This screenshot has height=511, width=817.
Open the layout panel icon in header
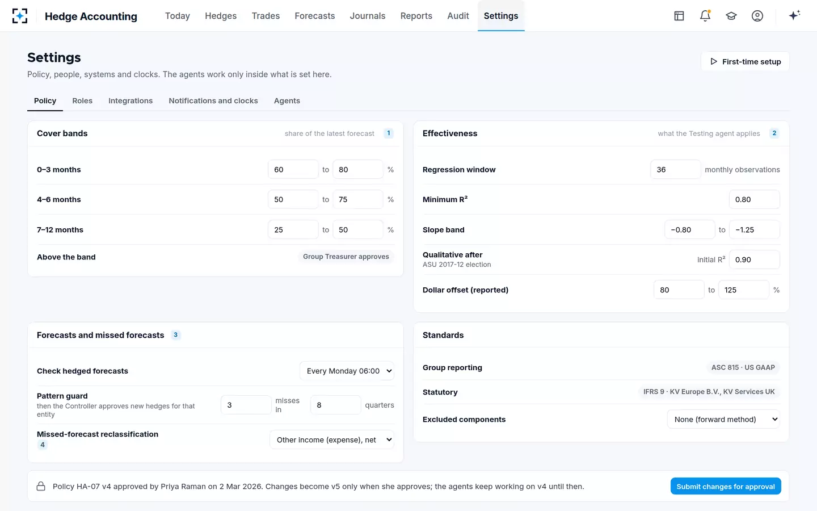click(x=679, y=16)
